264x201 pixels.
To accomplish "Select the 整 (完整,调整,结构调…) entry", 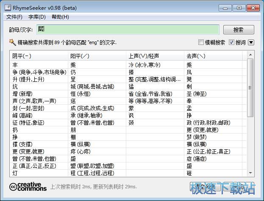I will click(x=155, y=79).
